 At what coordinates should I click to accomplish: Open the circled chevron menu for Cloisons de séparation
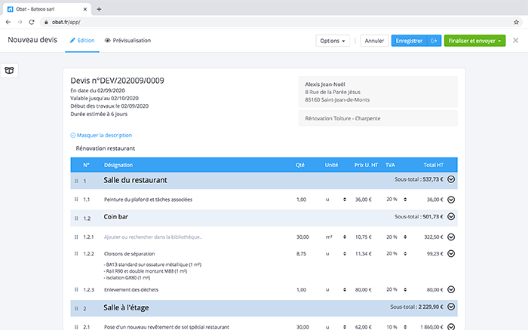point(451,253)
